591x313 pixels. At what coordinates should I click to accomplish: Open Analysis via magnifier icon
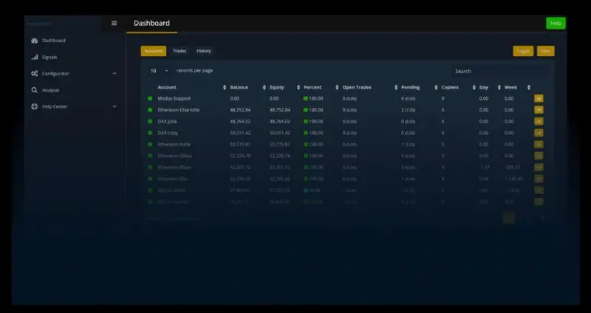[34, 90]
